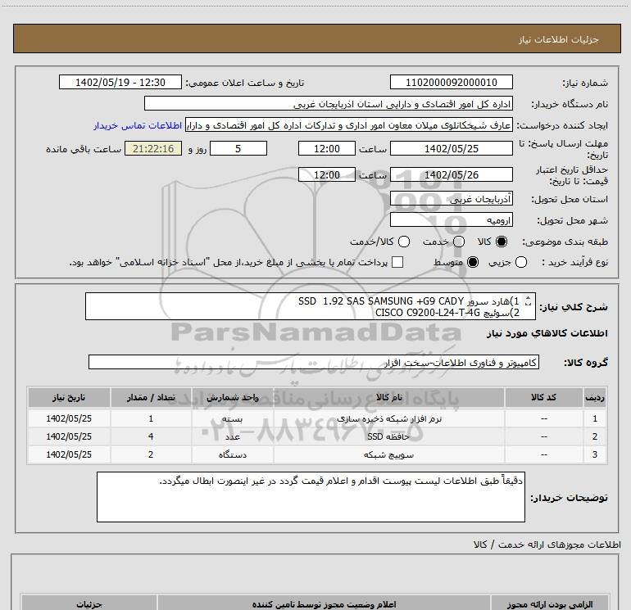The image size is (631, 610).
Task: Click the delivery province field آذربایجان غربی
Action: point(451,199)
